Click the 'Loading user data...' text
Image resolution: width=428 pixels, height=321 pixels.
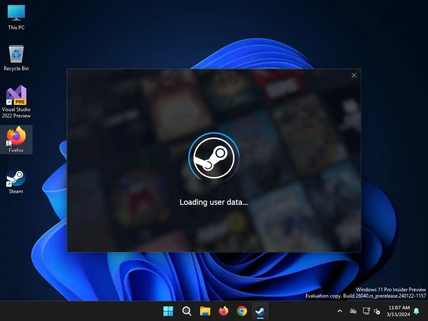(214, 202)
